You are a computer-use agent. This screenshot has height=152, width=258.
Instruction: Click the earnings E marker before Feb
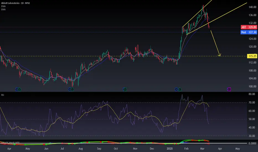180,89
